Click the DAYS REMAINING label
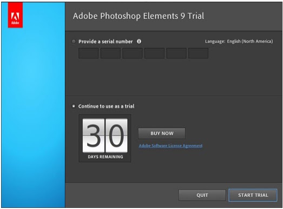This screenshot has height=209, width=283. [x=106, y=157]
